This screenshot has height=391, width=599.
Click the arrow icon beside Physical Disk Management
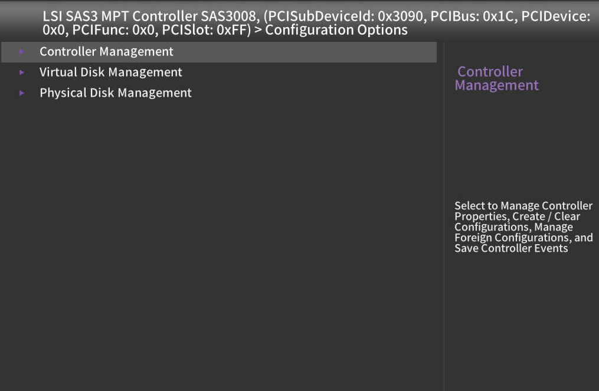pyautogui.click(x=22, y=93)
